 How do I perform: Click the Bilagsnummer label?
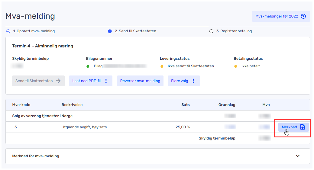pyautogui.click(x=99, y=59)
